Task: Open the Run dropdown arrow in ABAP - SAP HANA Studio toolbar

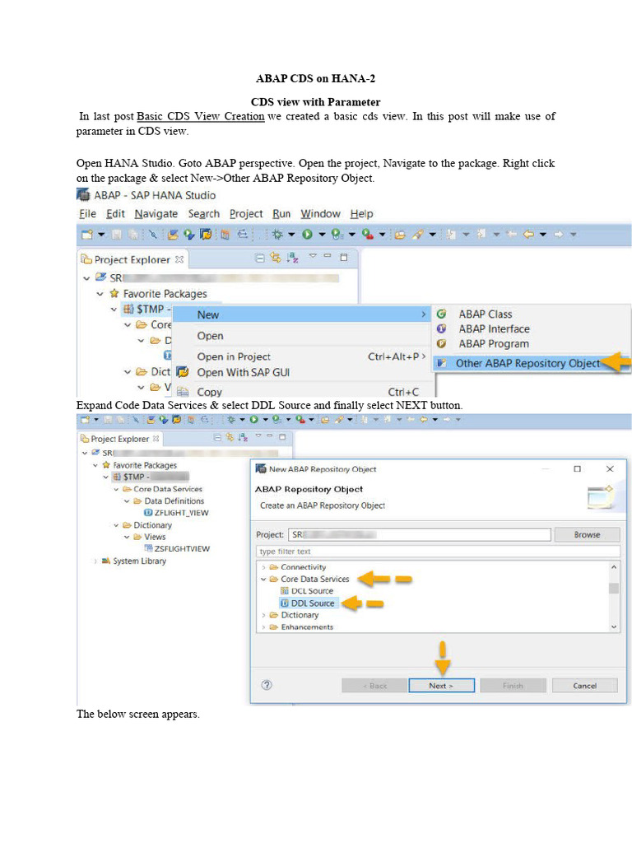Action: click(x=322, y=235)
